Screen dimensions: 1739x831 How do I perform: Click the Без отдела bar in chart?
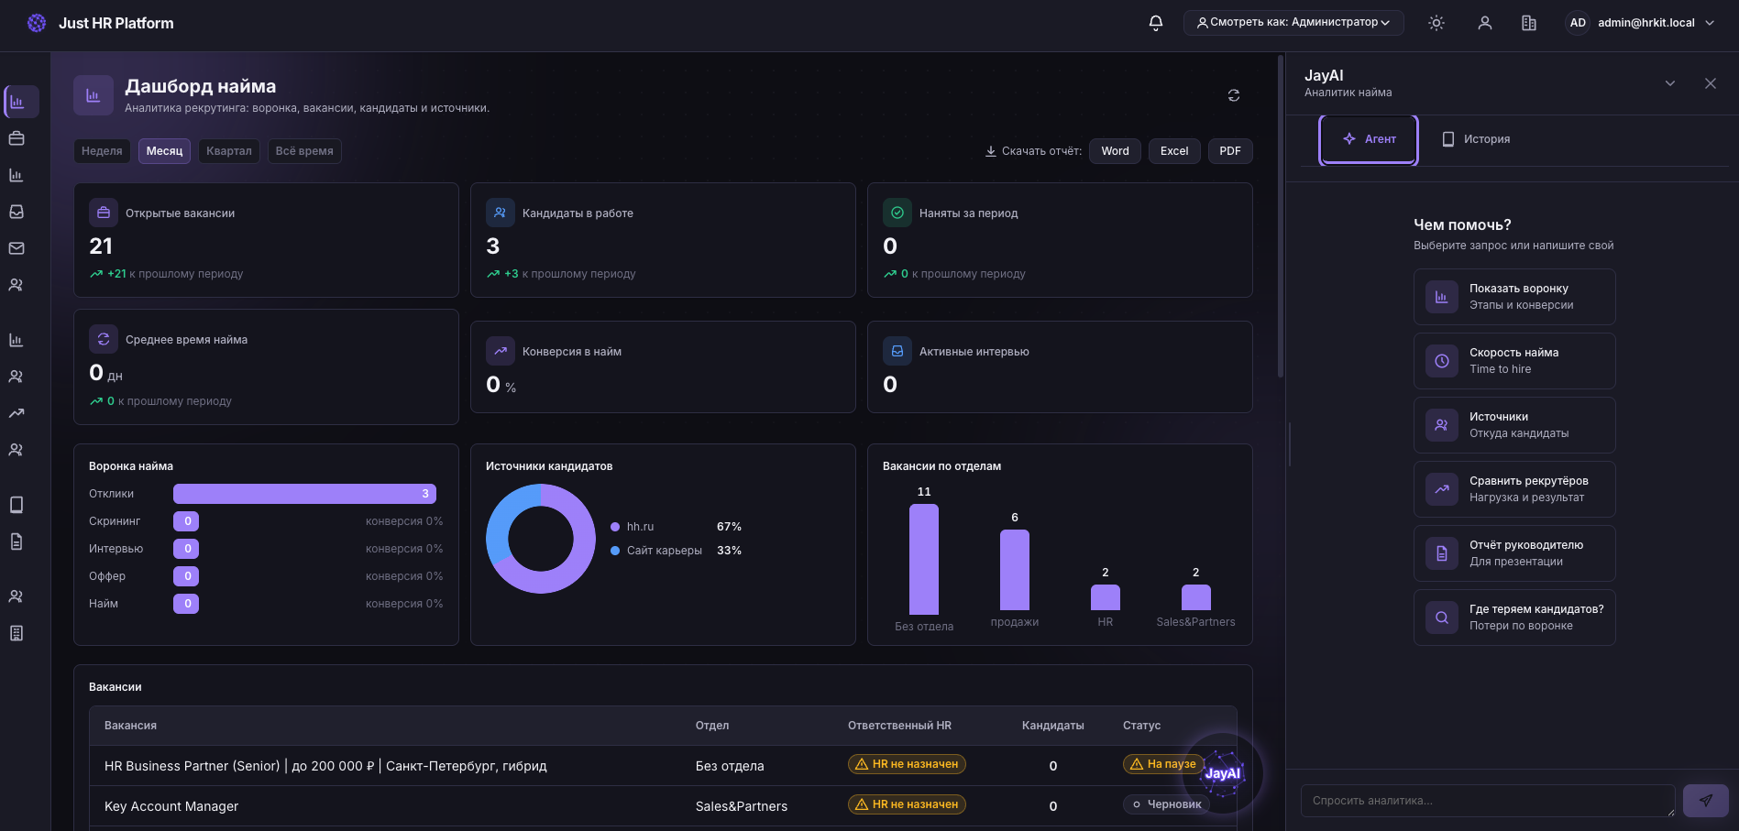[x=924, y=559]
